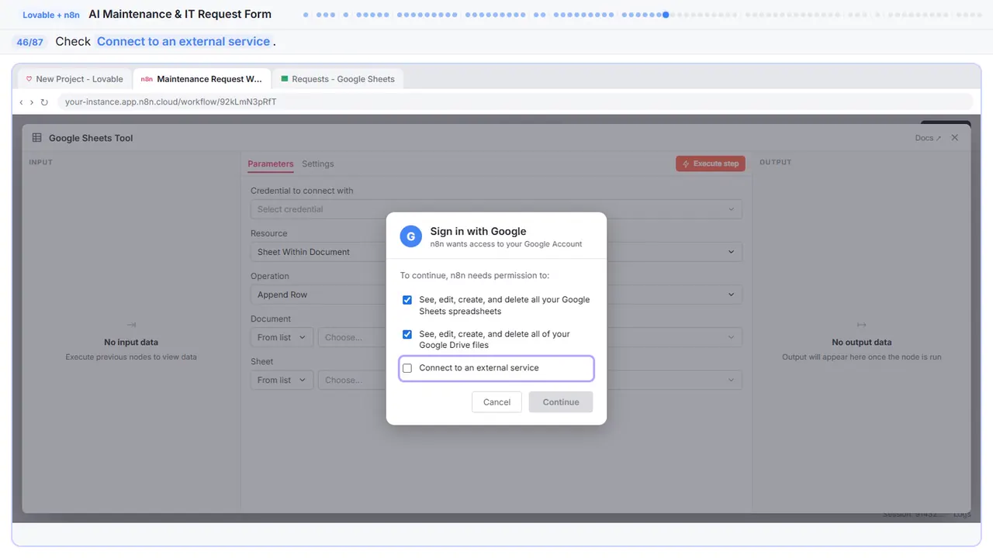Open the Settings tab in node panel
993x558 pixels.
(x=318, y=164)
